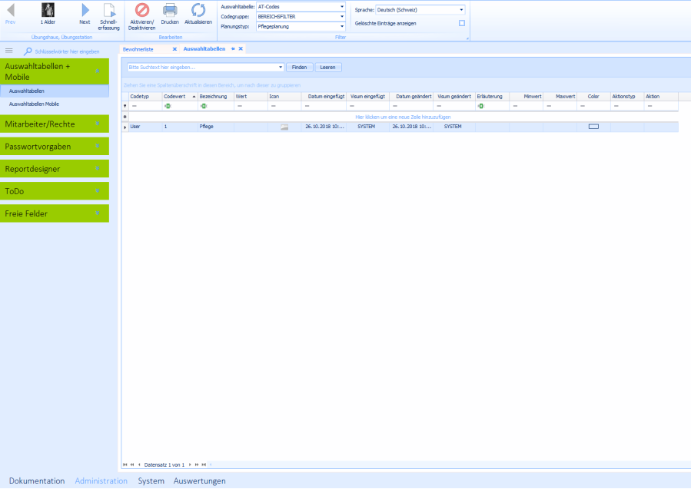Click Aktionstyp column header
Screen dimensions: 691x489
coord(626,97)
